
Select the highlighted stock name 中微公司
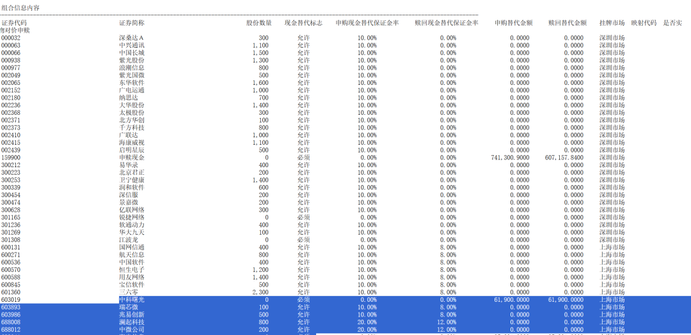[x=132, y=329]
